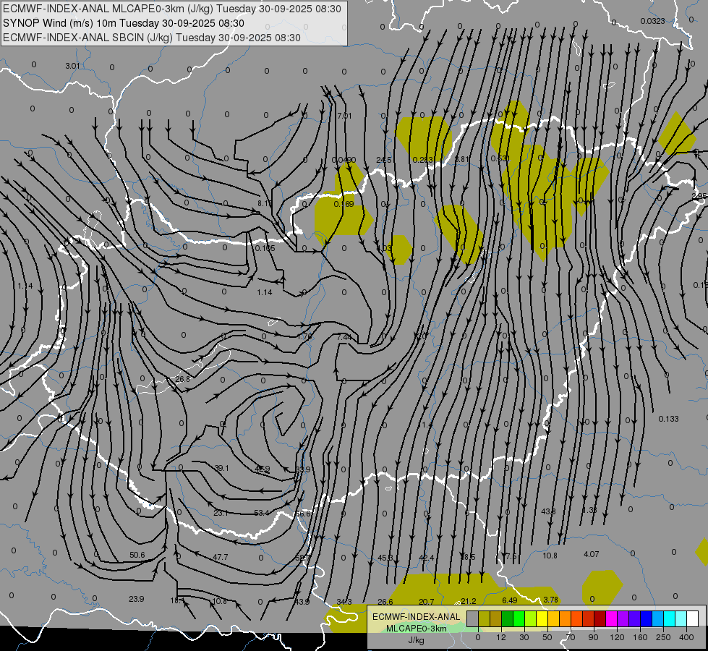Click the white swatch ending the scale

point(692,619)
